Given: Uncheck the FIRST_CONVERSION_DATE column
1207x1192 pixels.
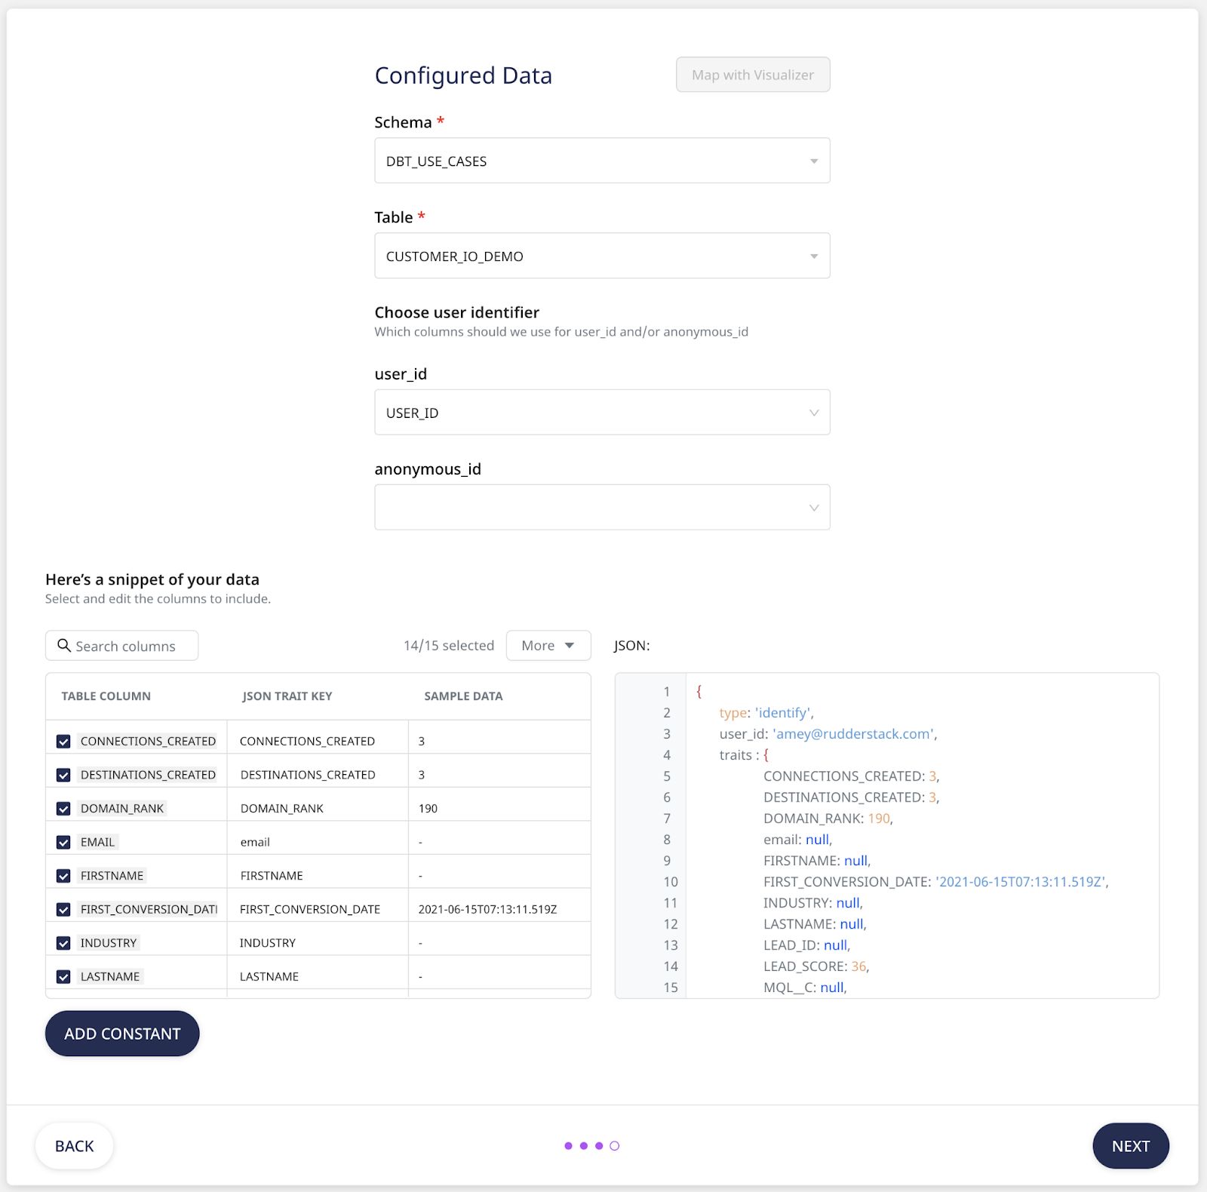Looking at the screenshot, I should (63, 908).
